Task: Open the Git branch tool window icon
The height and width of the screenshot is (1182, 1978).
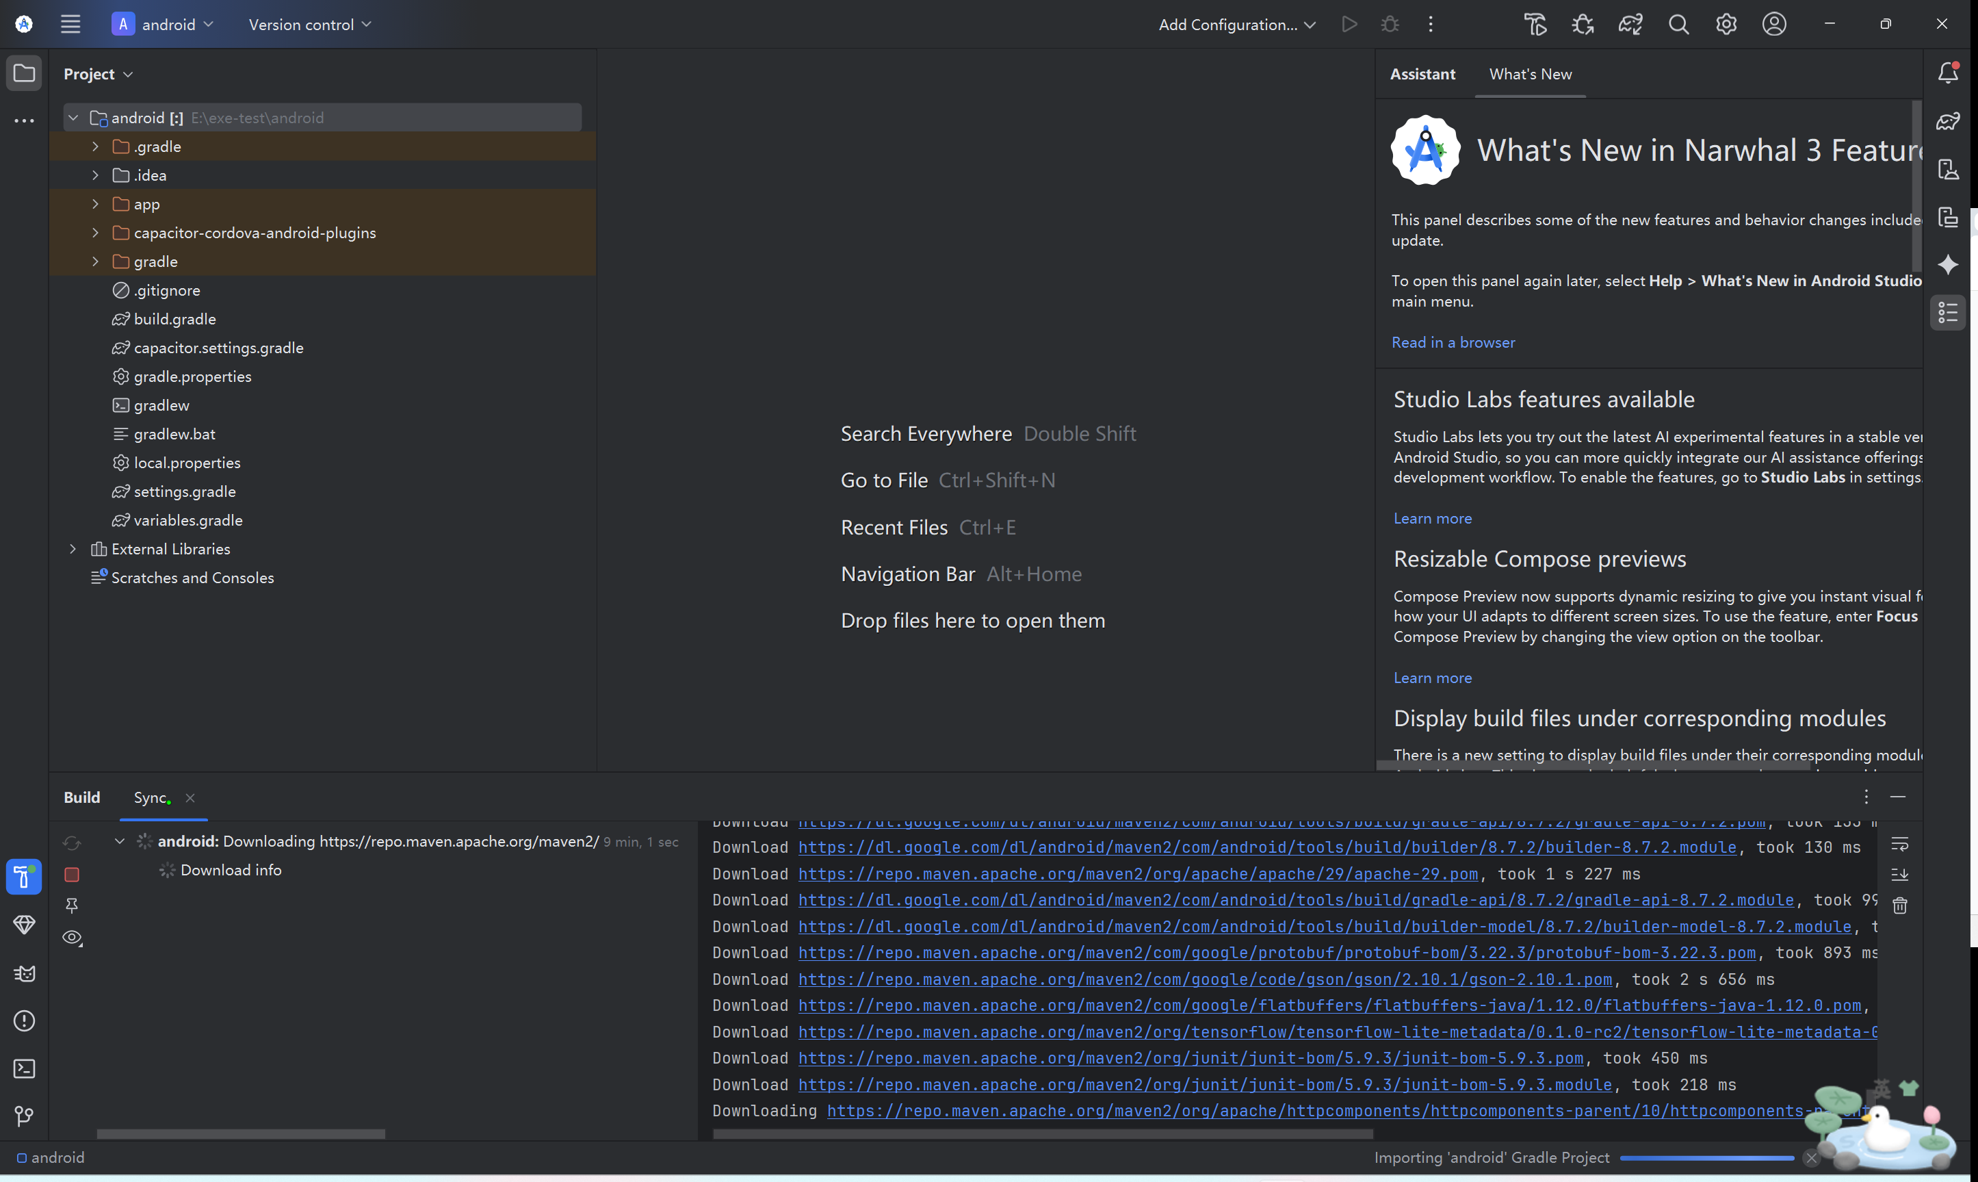Action: [x=24, y=1116]
